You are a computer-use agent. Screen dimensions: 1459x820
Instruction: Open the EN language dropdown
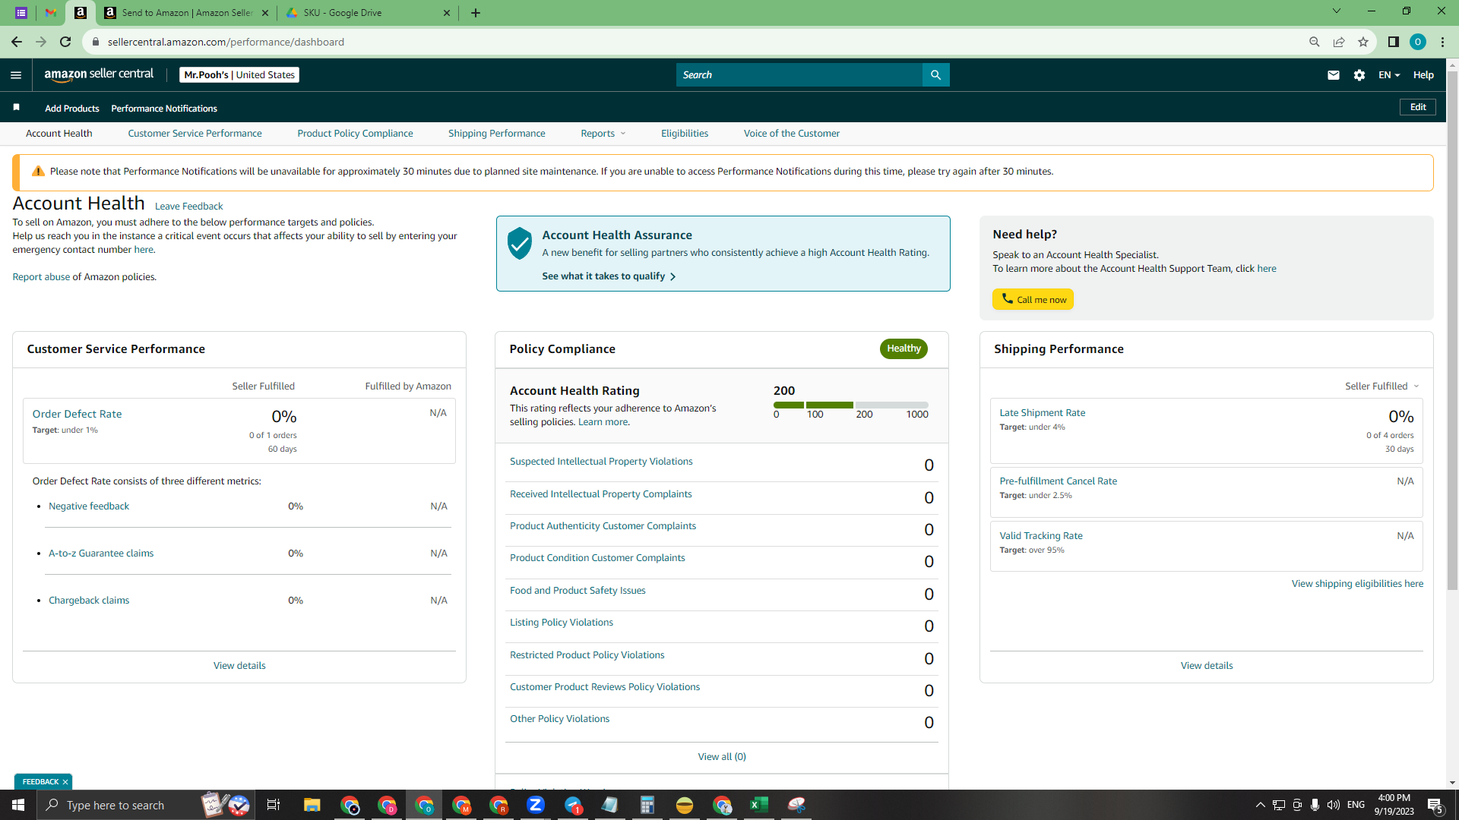(x=1388, y=75)
